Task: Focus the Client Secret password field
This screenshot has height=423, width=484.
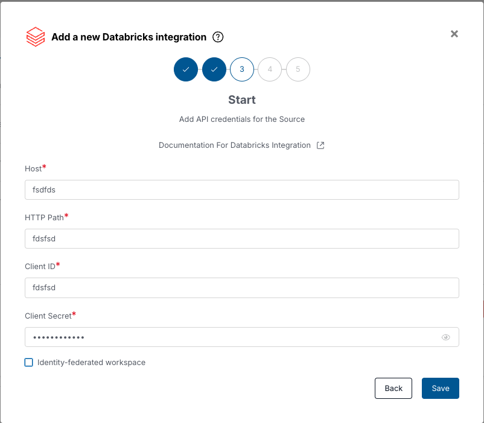Action: [x=242, y=337]
